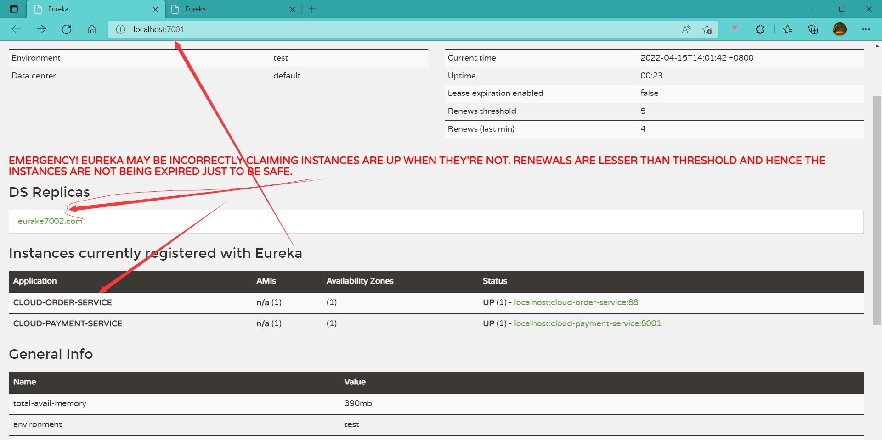882x440 pixels.
Task: Open the Favorites list icon
Action: (x=788, y=29)
